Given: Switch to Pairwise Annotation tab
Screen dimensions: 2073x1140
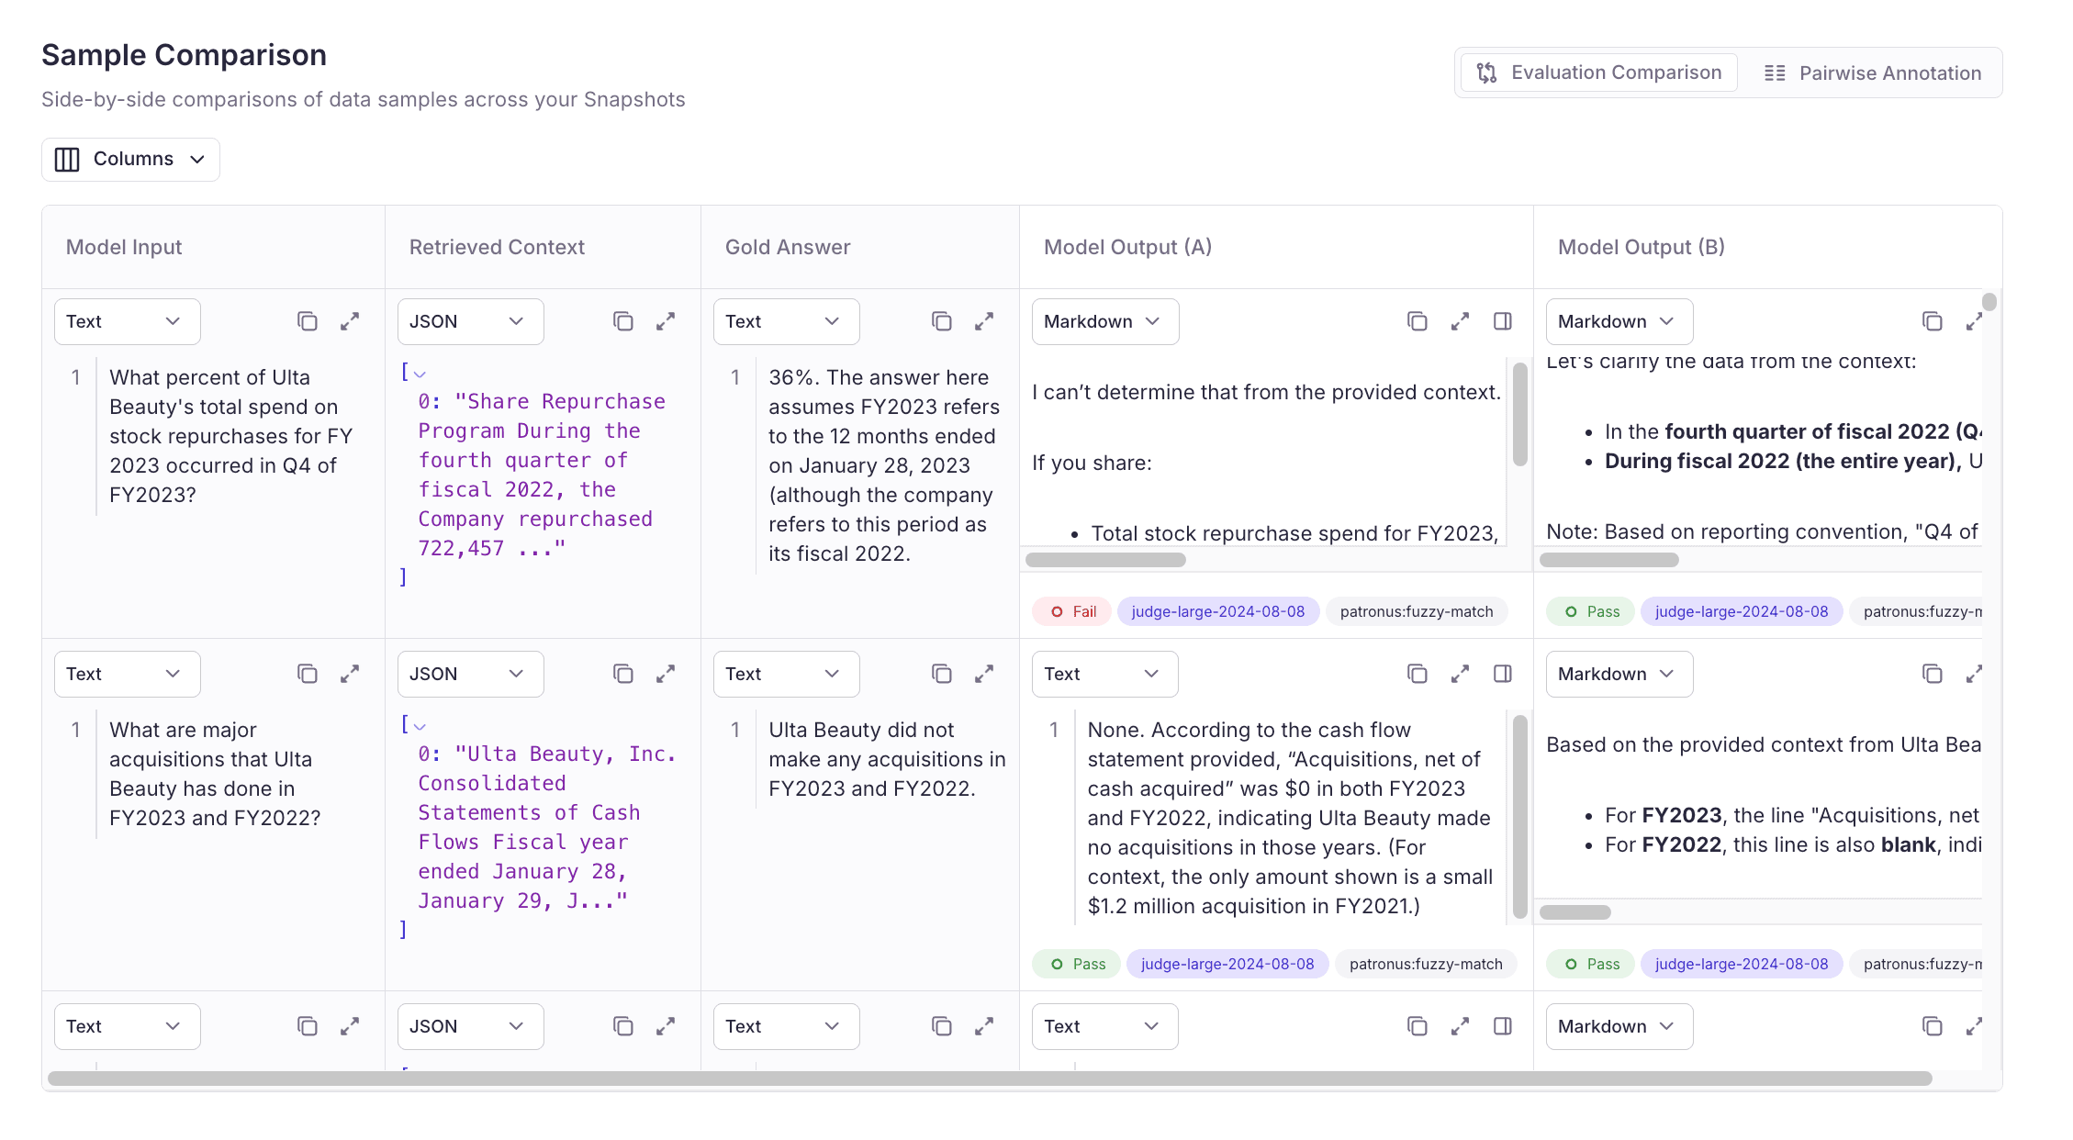Looking at the screenshot, I should tap(1872, 73).
